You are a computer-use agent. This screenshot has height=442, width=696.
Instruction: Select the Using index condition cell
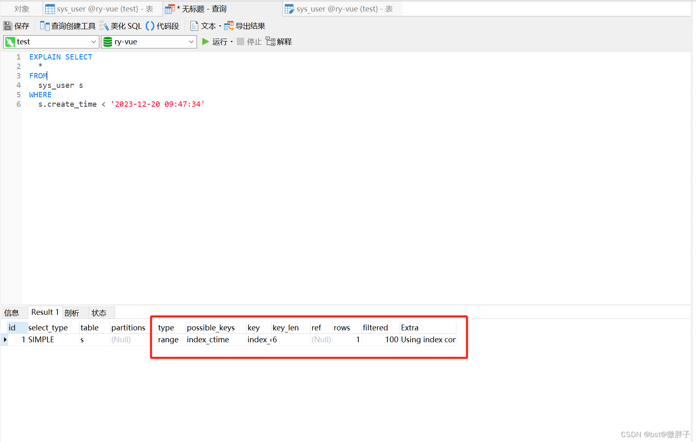coord(428,339)
